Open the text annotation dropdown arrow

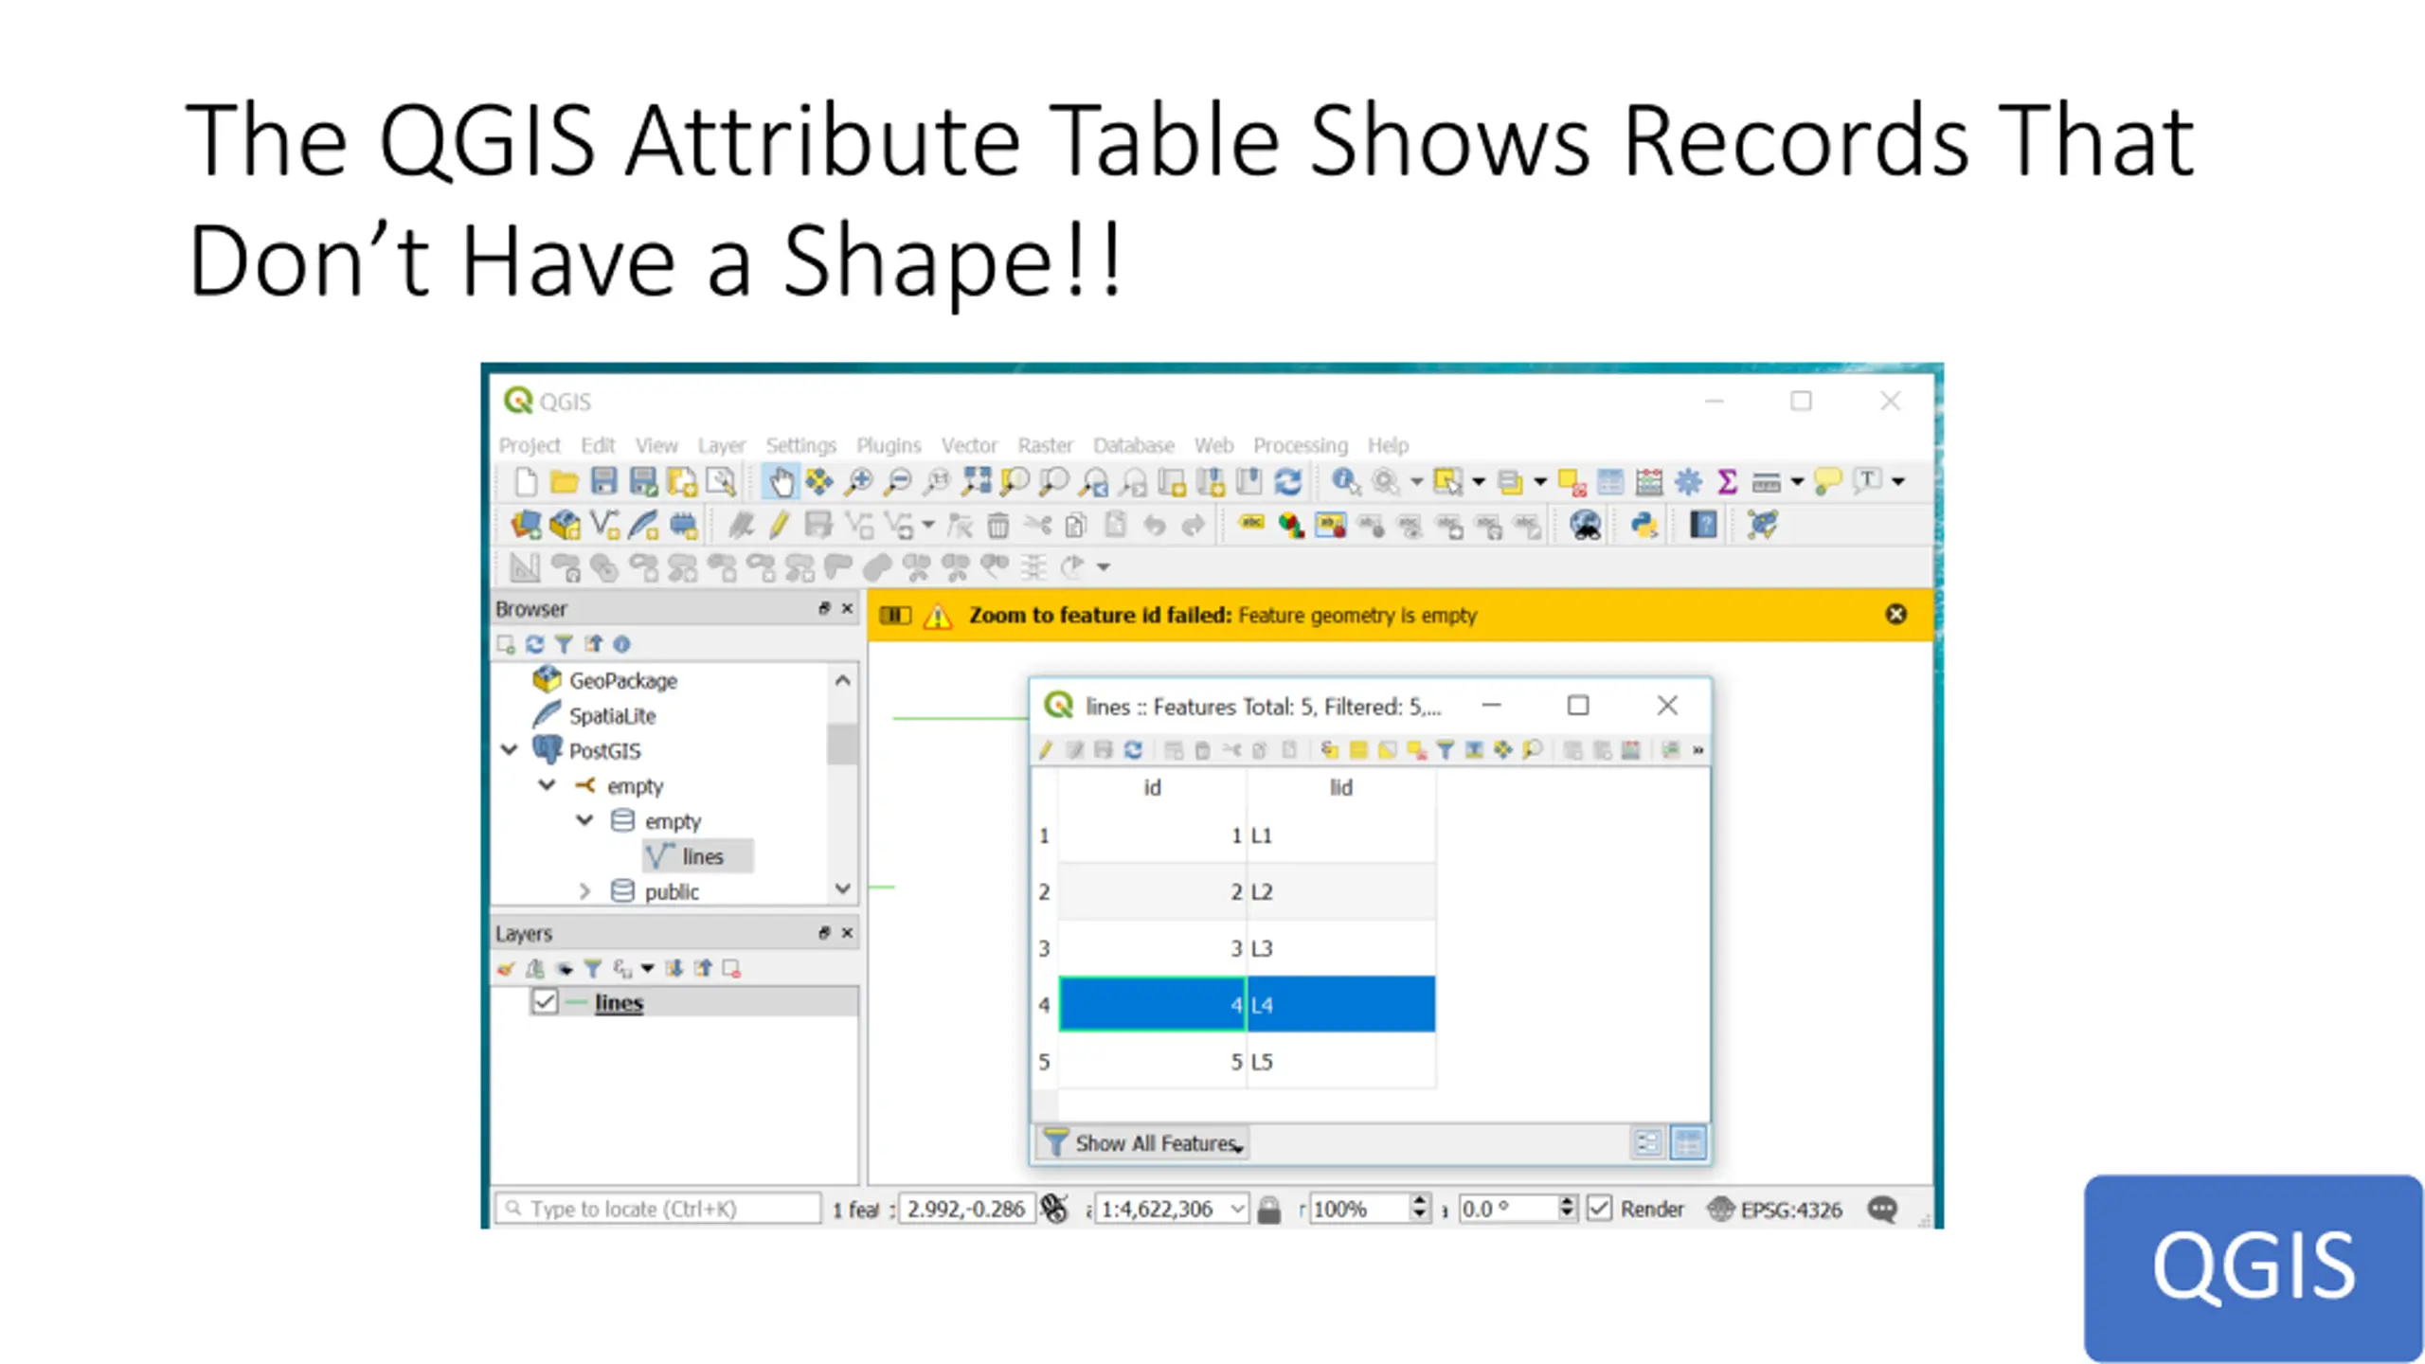coord(1898,482)
